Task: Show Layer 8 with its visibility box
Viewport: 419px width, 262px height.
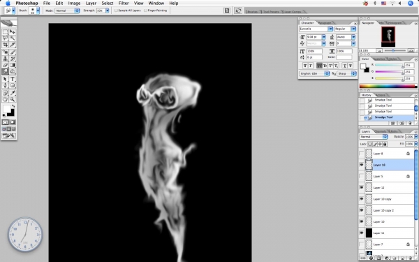Action: point(362,154)
